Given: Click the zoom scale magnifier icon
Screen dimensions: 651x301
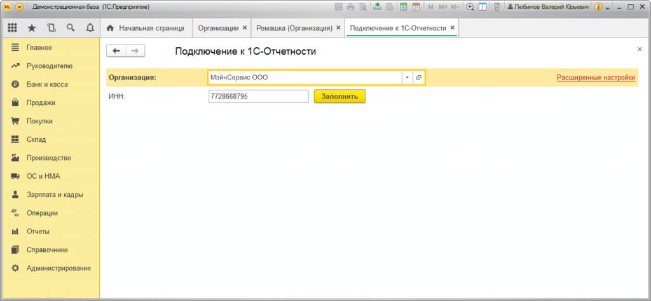Looking at the screenshot, I should (470, 7).
